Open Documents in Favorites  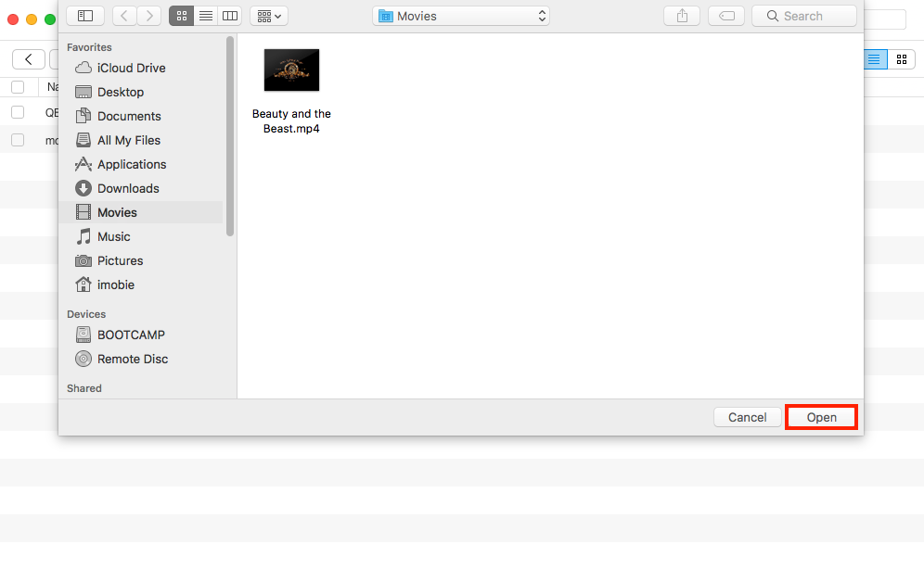coord(141,116)
